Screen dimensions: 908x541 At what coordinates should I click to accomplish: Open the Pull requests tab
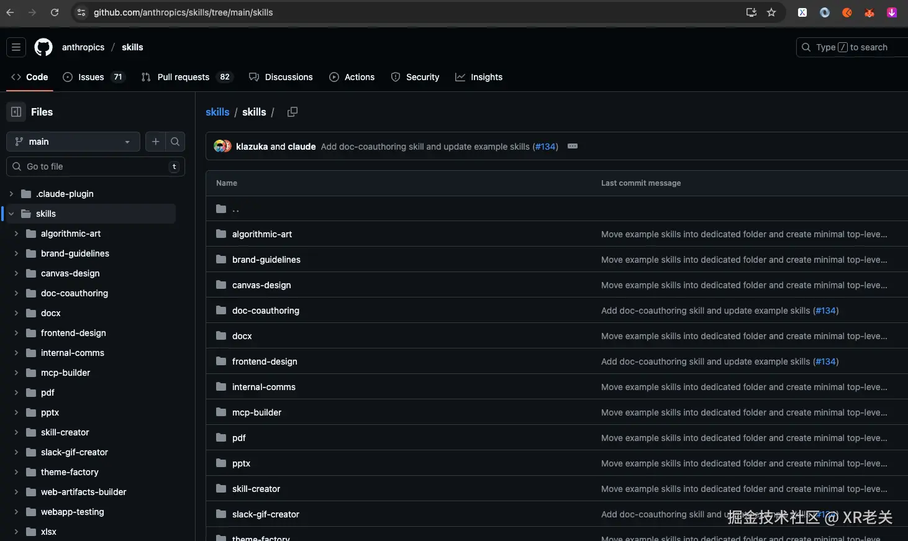(186, 77)
